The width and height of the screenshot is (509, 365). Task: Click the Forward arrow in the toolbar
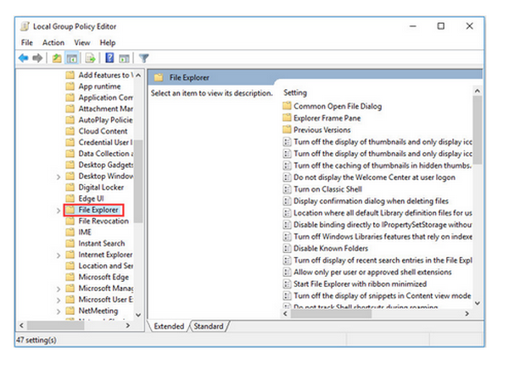click(x=38, y=58)
